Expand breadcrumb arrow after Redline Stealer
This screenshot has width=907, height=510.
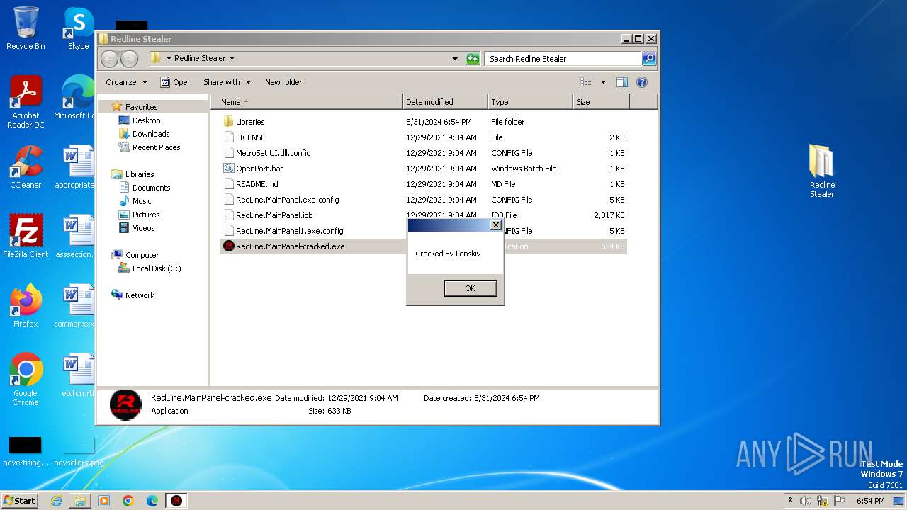pos(232,59)
